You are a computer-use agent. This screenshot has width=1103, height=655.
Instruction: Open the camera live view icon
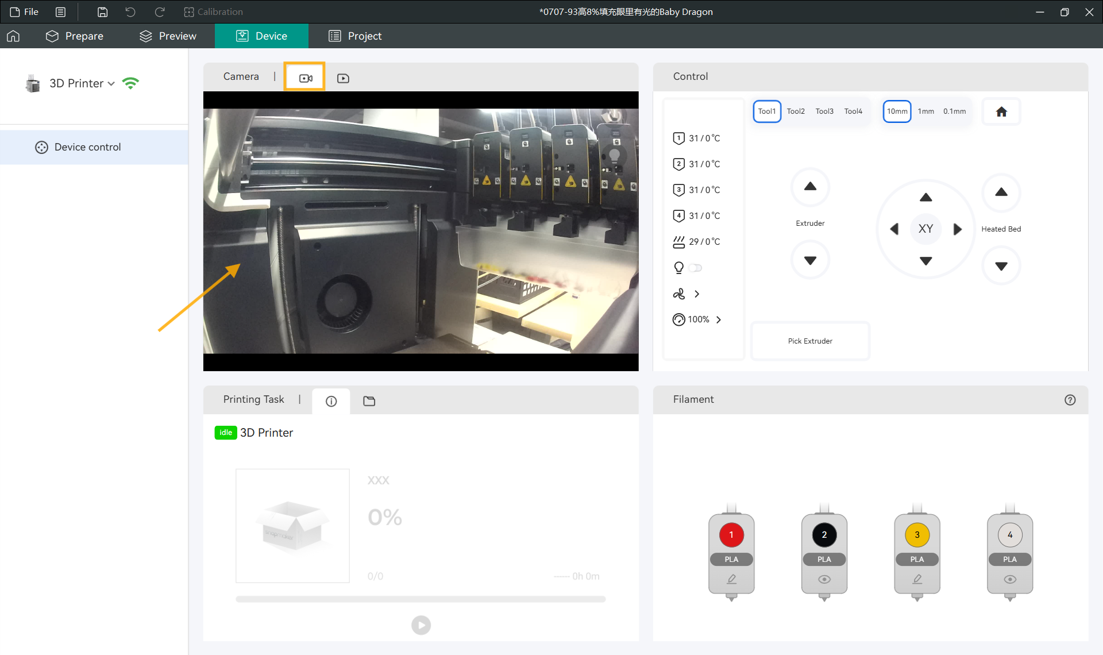pos(305,78)
